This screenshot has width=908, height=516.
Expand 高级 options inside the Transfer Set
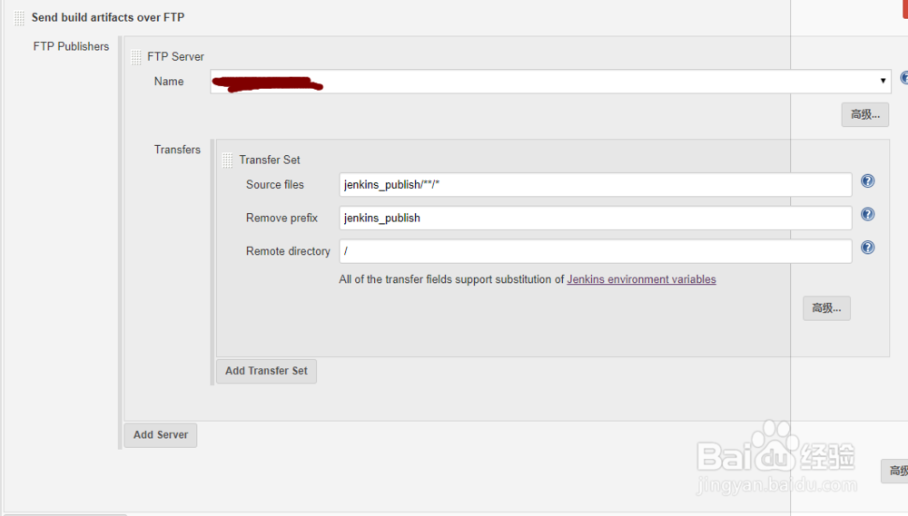tap(826, 308)
